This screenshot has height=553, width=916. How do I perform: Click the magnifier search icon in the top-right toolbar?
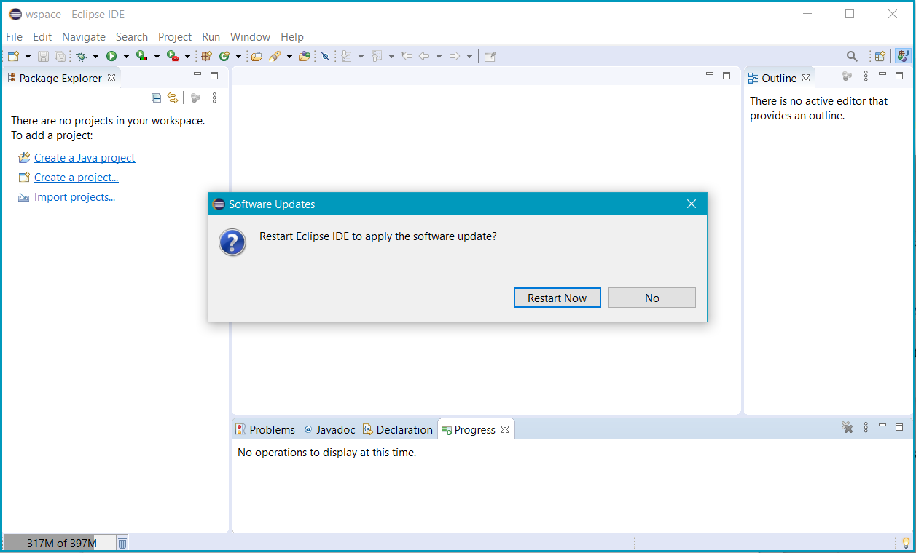[852, 56]
